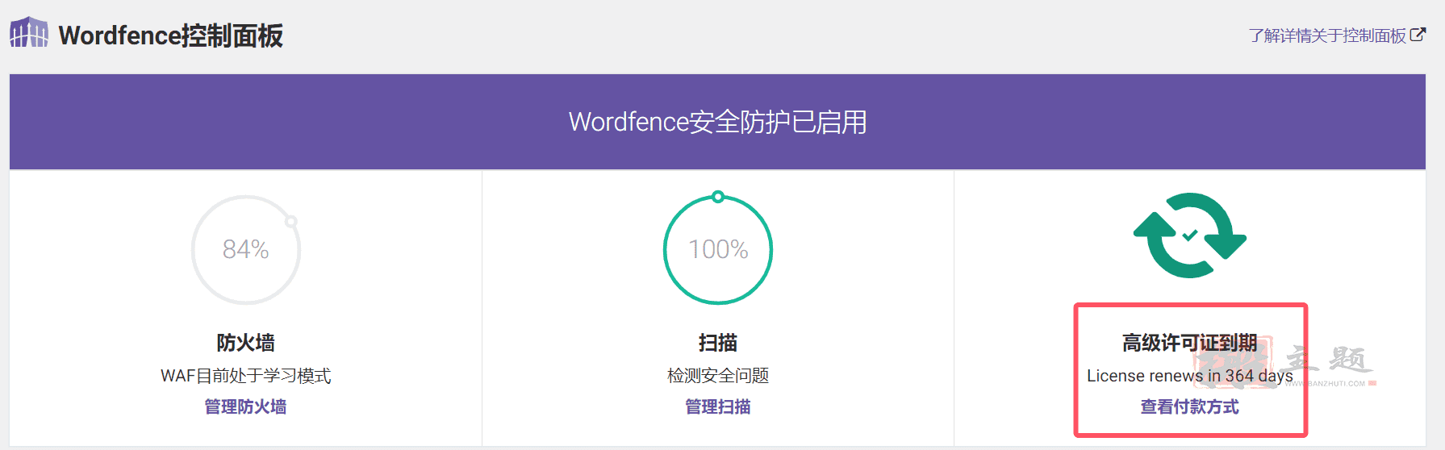
Task: Open the 查看付款方式 link
Action: pos(1190,406)
